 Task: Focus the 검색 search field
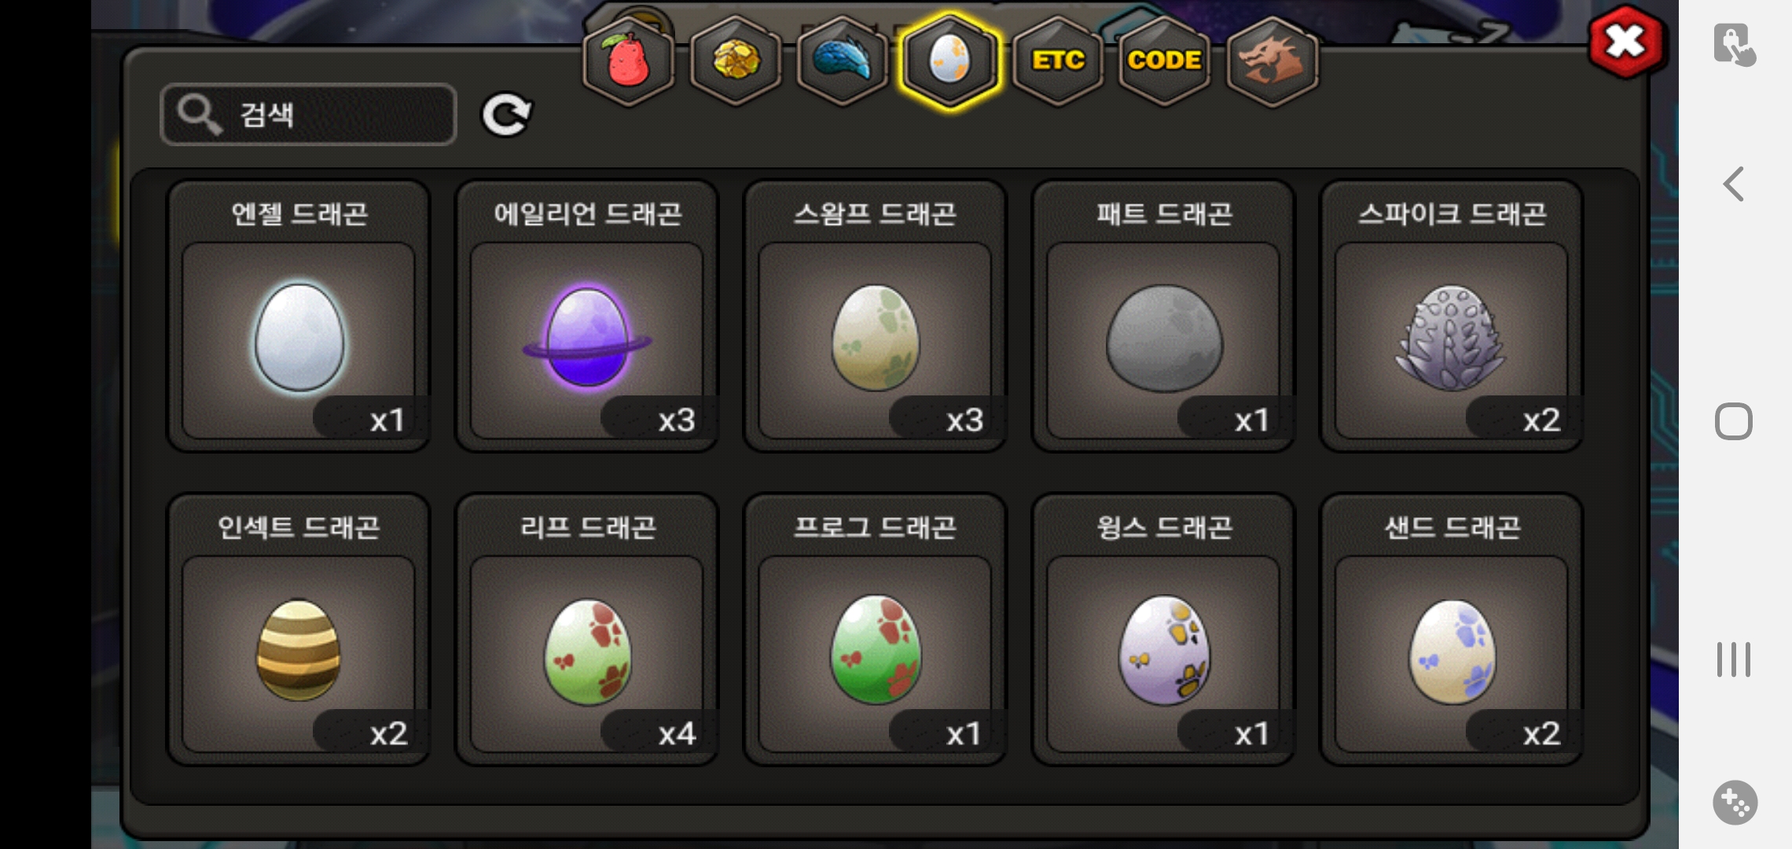[x=308, y=115]
